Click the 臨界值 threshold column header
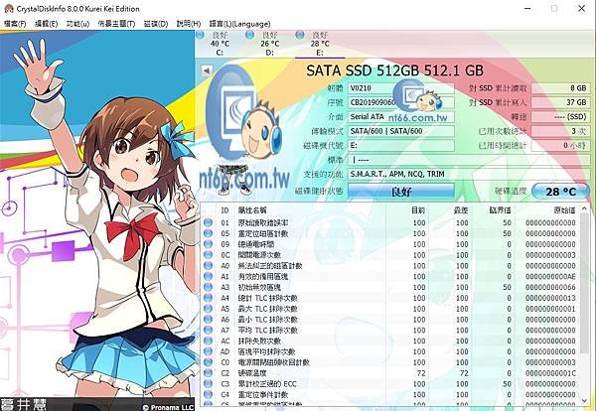 click(x=493, y=210)
